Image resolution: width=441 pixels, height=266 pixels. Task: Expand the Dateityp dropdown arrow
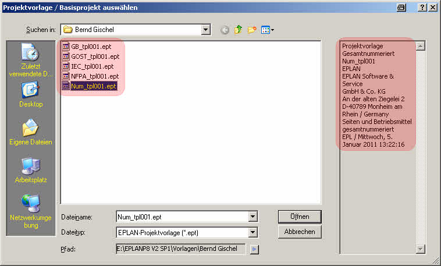(x=253, y=232)
